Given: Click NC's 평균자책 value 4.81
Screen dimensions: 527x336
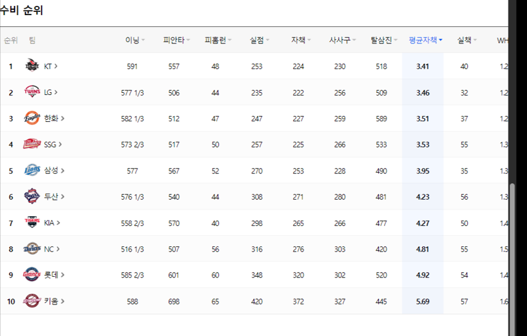Looking at the screenshot, I should pyautogui.click(x=422, y=249).
